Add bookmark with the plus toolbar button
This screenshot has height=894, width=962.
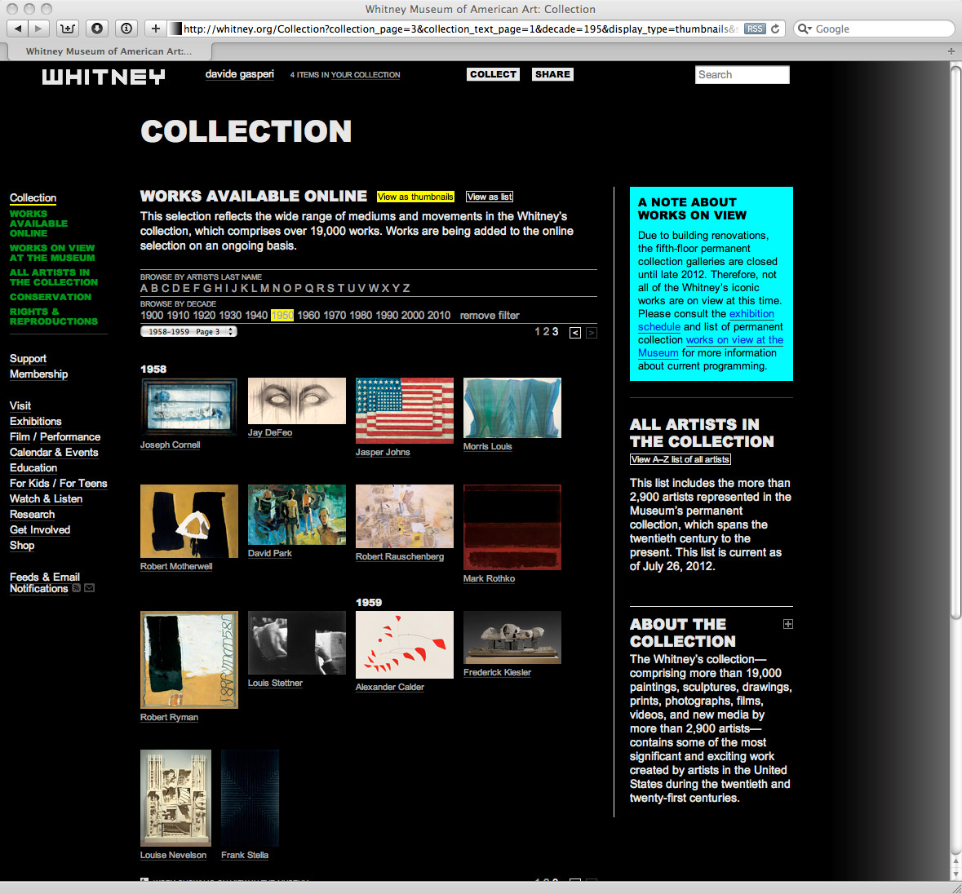click(156, 29)
